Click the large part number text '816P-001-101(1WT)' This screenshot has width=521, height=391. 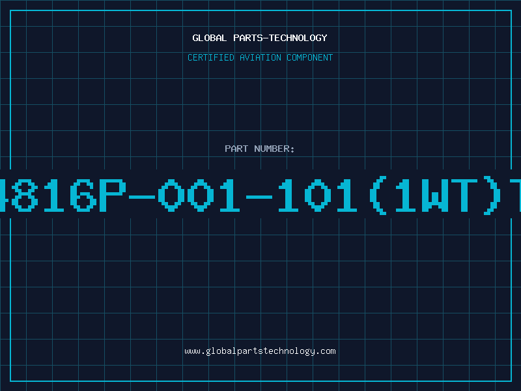[x=260, y=195]
